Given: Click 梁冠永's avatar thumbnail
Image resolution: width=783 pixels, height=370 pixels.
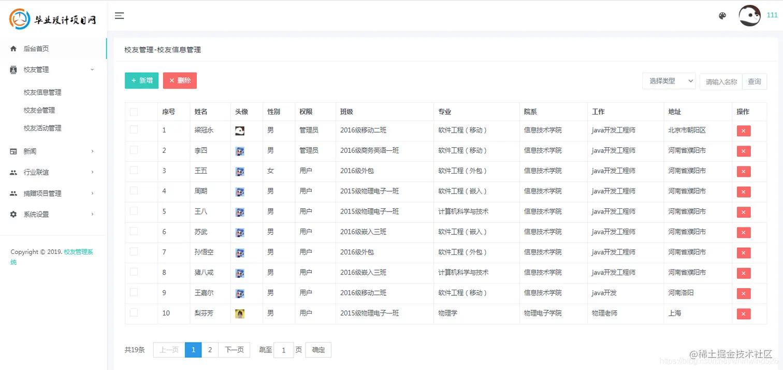Looking at the screenshot, I should tap(240, 131).
